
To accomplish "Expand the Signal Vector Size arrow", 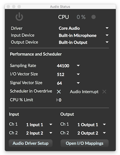I will coord(78,83).
